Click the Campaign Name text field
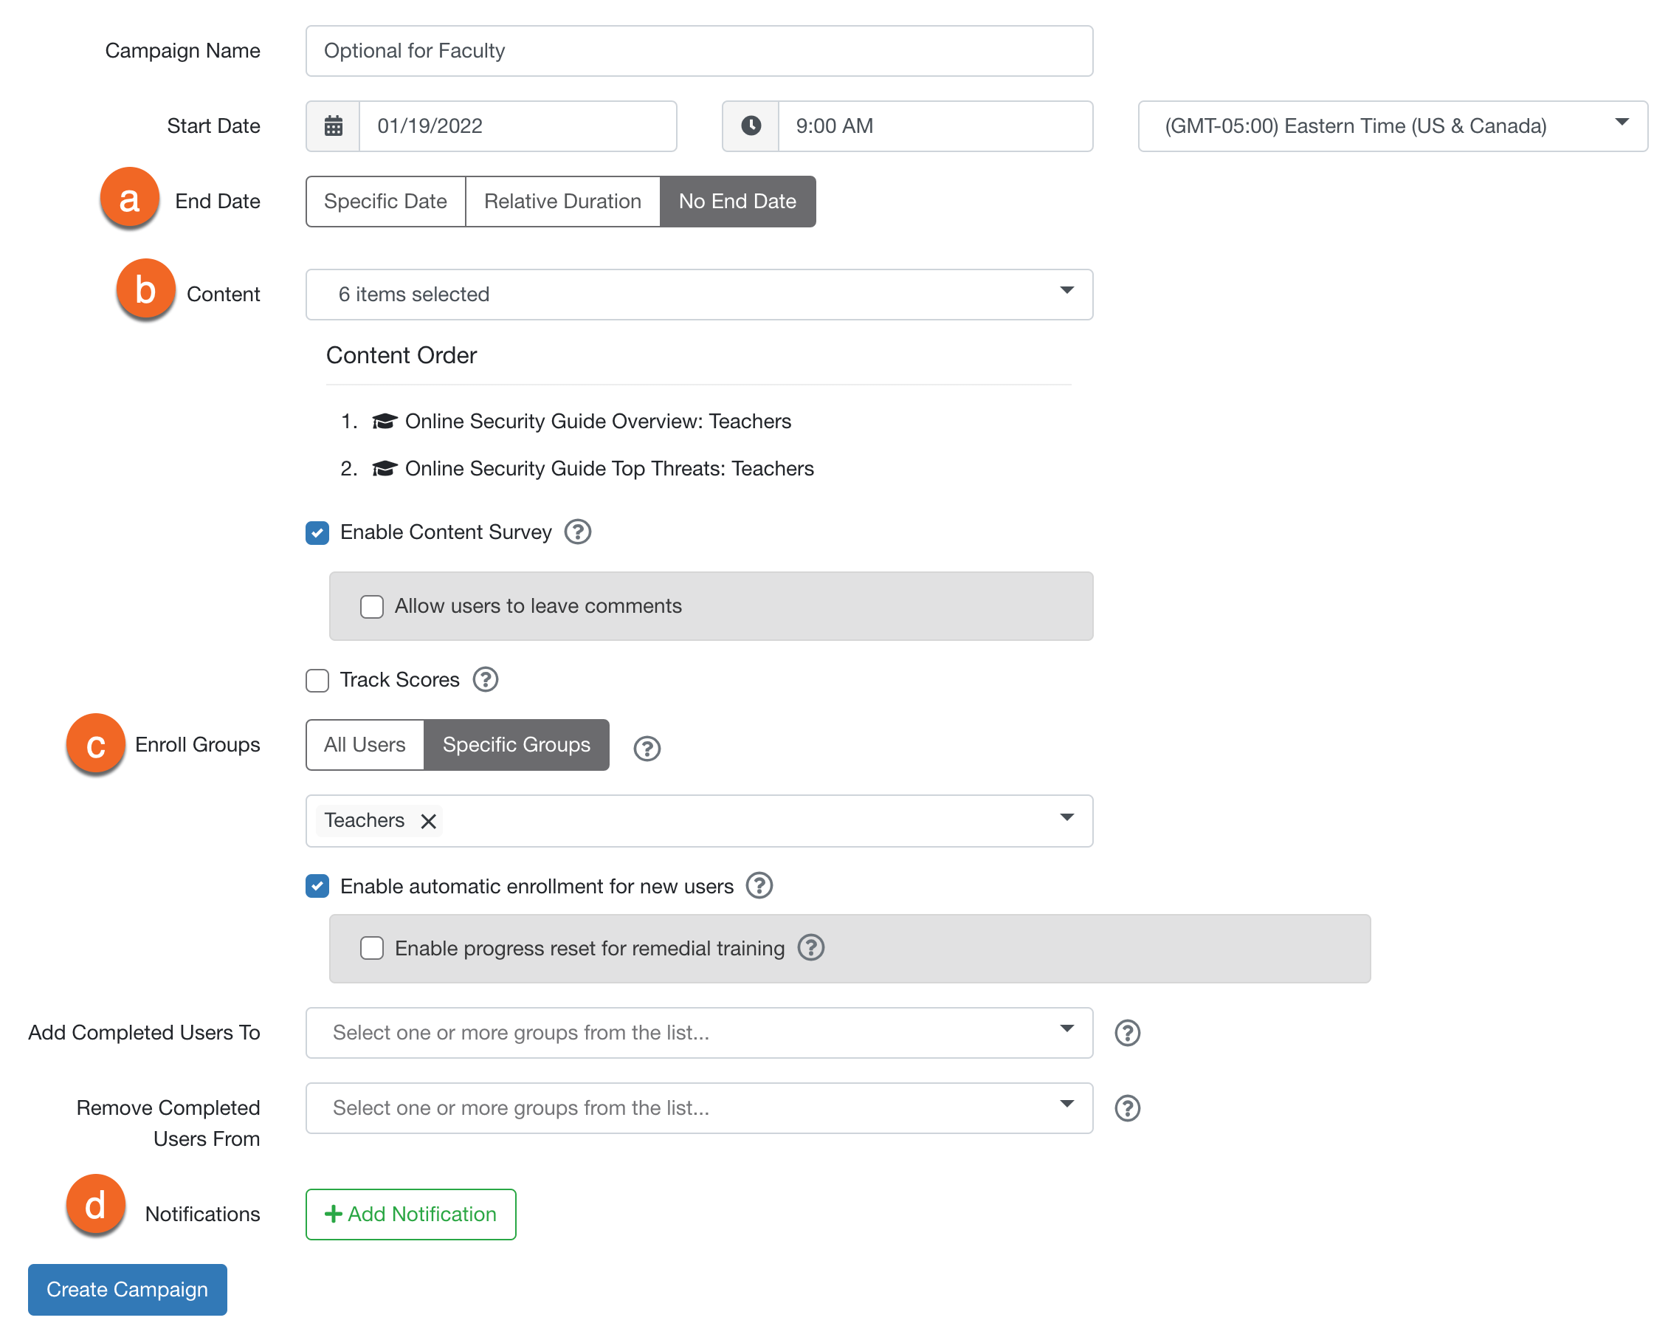The height and width of the screenshot is (1326, 1668). (698, 50)
